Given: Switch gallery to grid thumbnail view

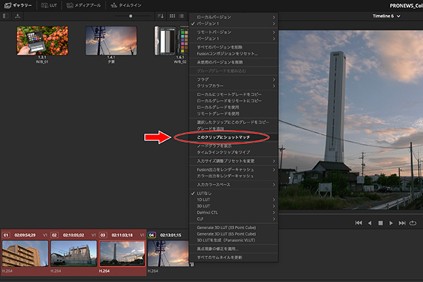Looking at the screenshot, I should [172, 15].
